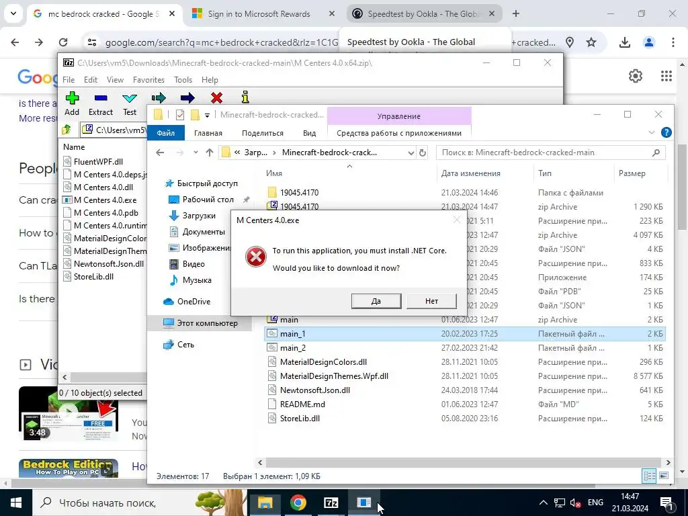The height and width of the screenshot is (516, 688).
Task: Open the Вид ribbon tab
Action: tap(309, 133)
